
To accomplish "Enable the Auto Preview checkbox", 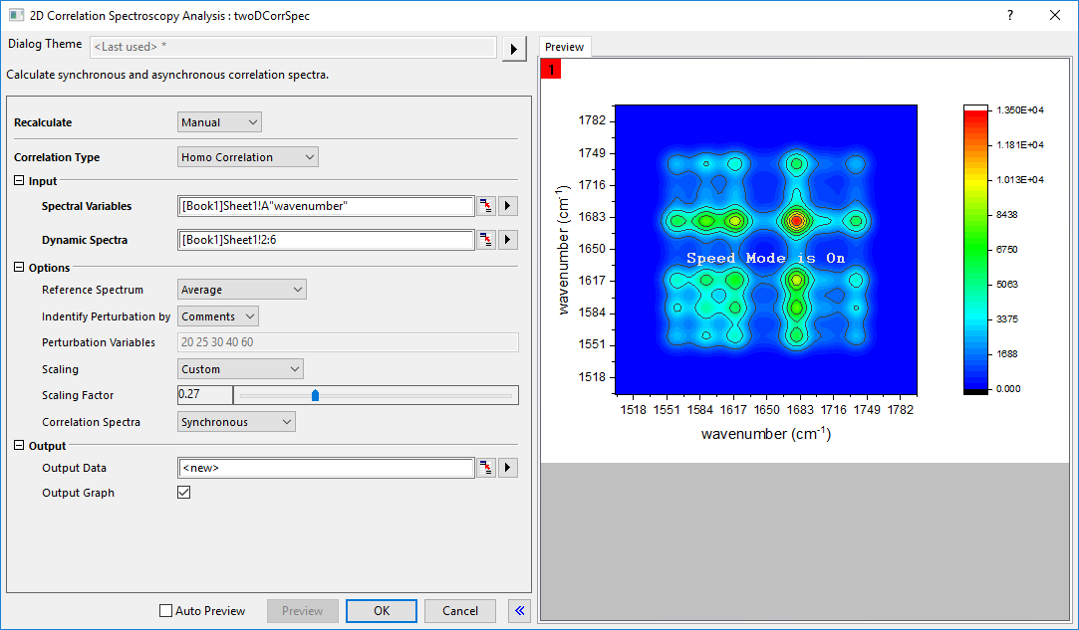I will [166, 611].
